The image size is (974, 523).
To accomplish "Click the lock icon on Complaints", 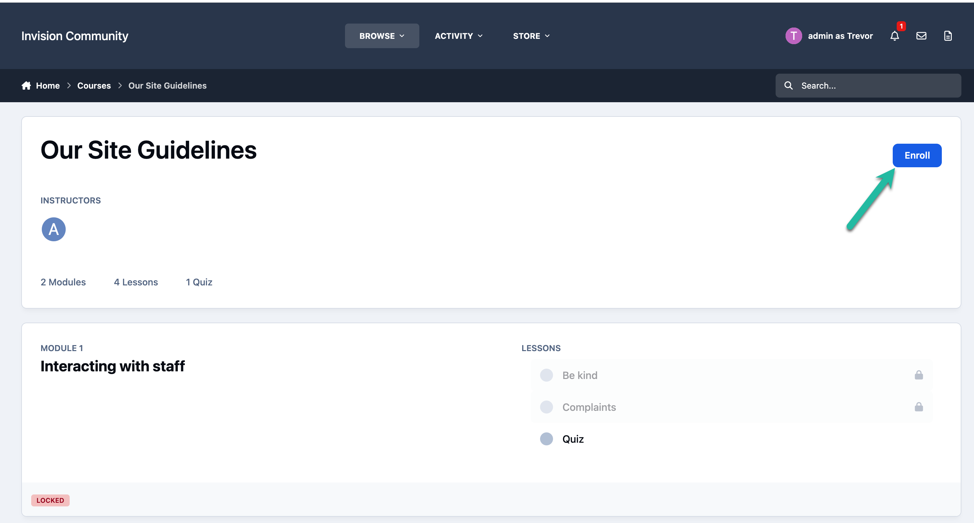I will (x=919, y=407).
